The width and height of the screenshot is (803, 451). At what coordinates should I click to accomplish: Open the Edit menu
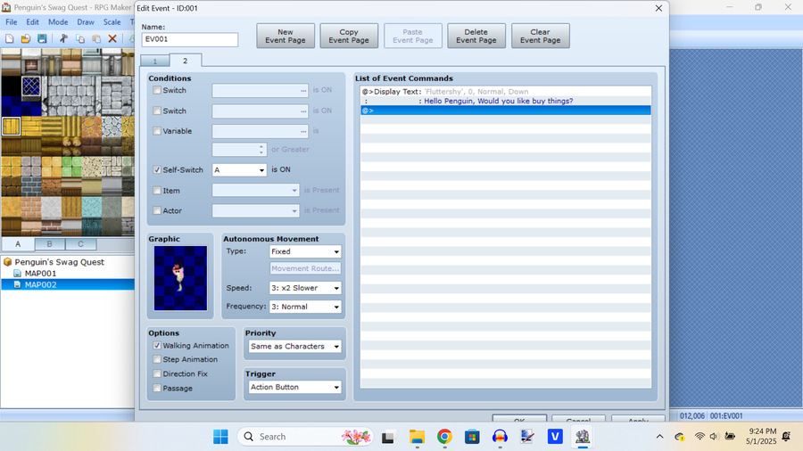point(32,22)
